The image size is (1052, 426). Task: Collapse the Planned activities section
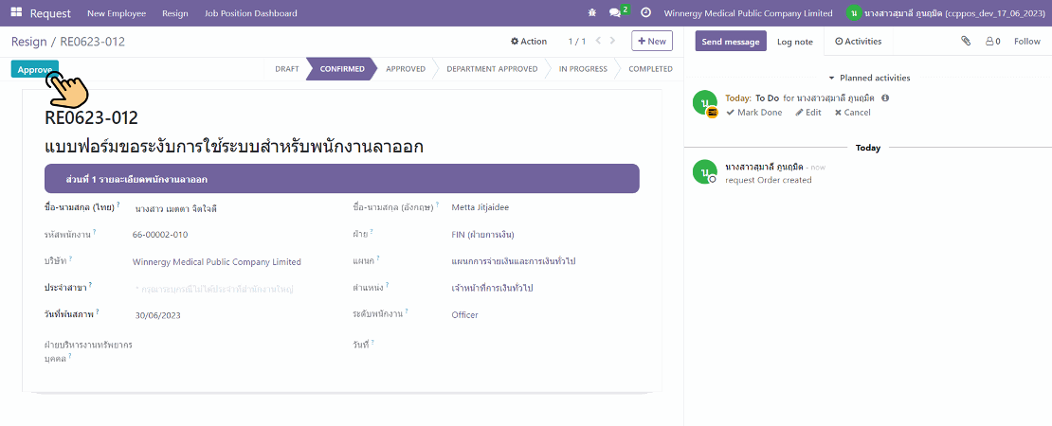(x=868, y=78)
